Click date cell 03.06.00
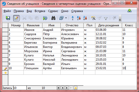This screenshot has width=139, height=92. (x=109, y=30)
